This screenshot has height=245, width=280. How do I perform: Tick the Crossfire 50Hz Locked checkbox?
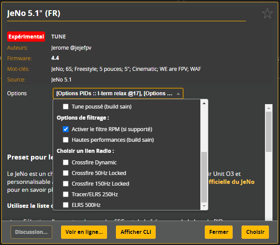click(x=66, y=173)
